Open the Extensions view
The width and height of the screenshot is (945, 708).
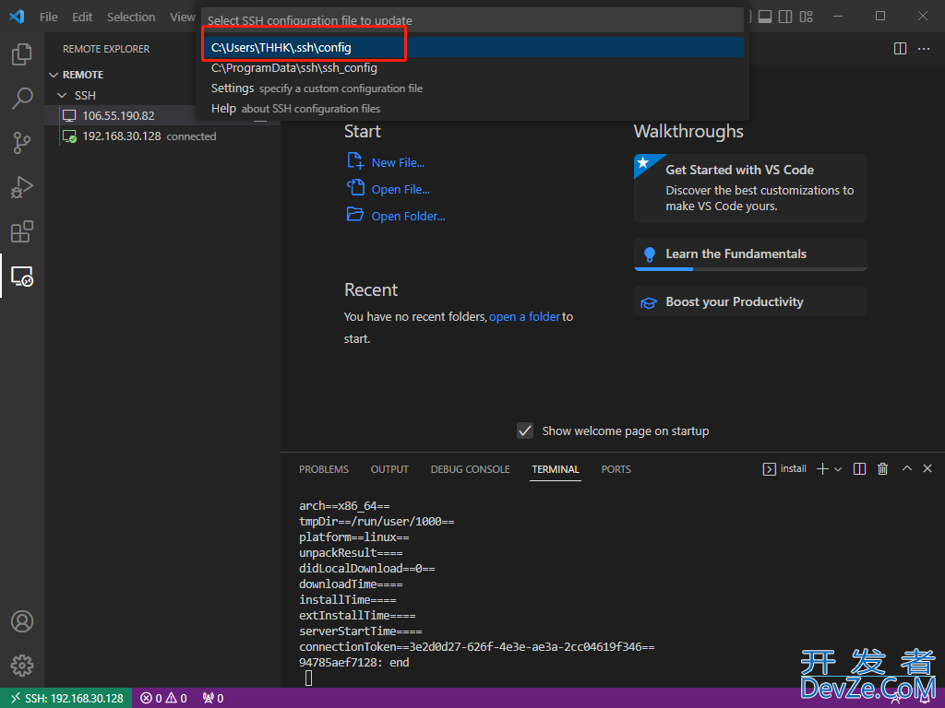click(x=22, y=231)
